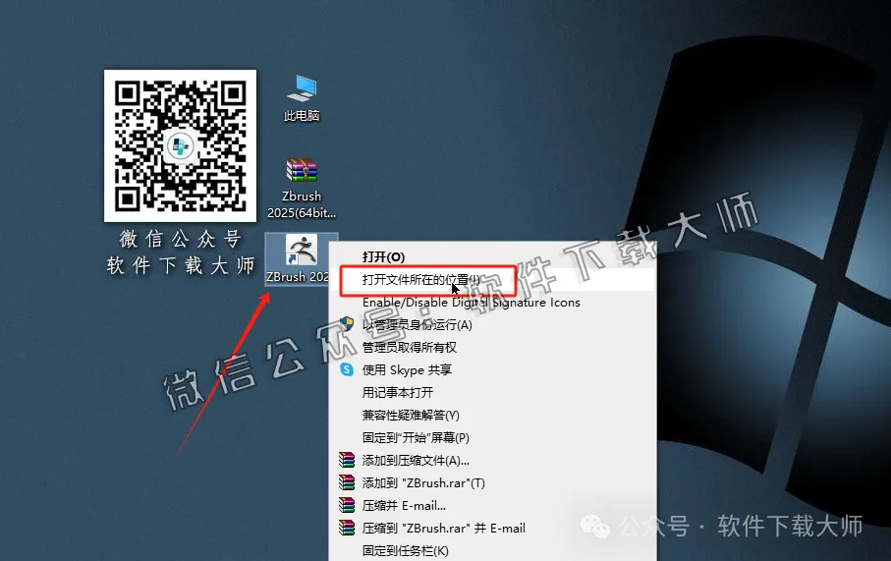Choose 打开(O) in context menu
Image resolution: width=891 pixels, height=561 pixels.
493,256
